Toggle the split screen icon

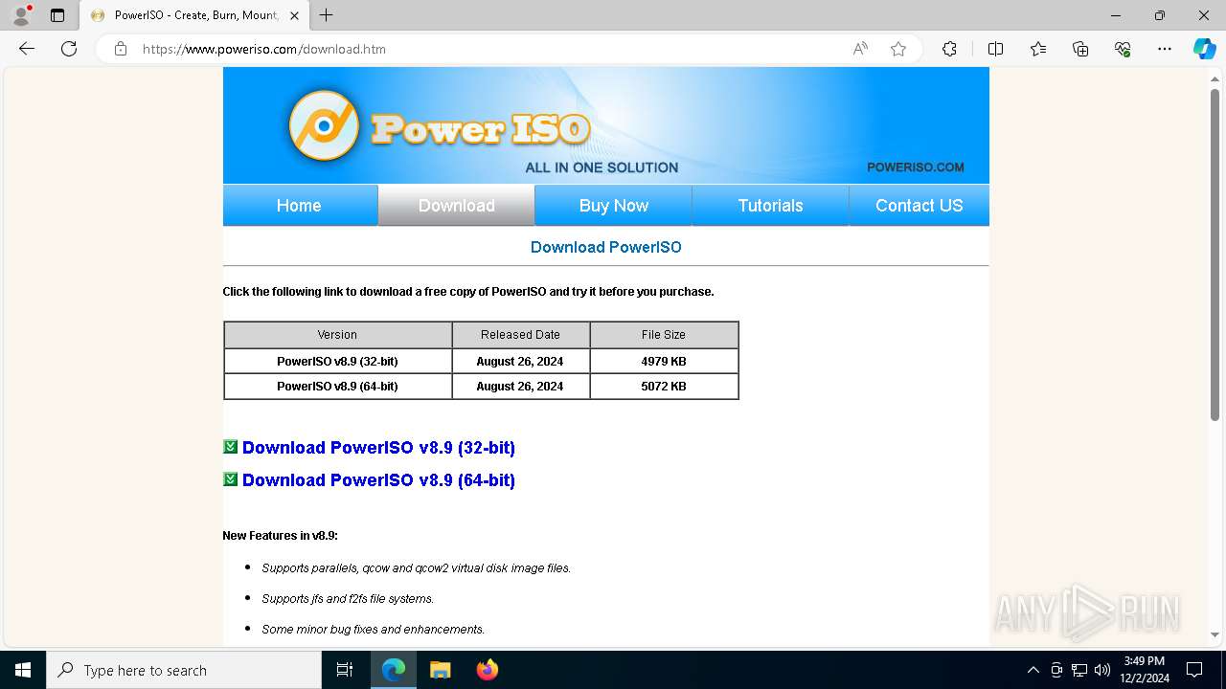pos(995,49)
